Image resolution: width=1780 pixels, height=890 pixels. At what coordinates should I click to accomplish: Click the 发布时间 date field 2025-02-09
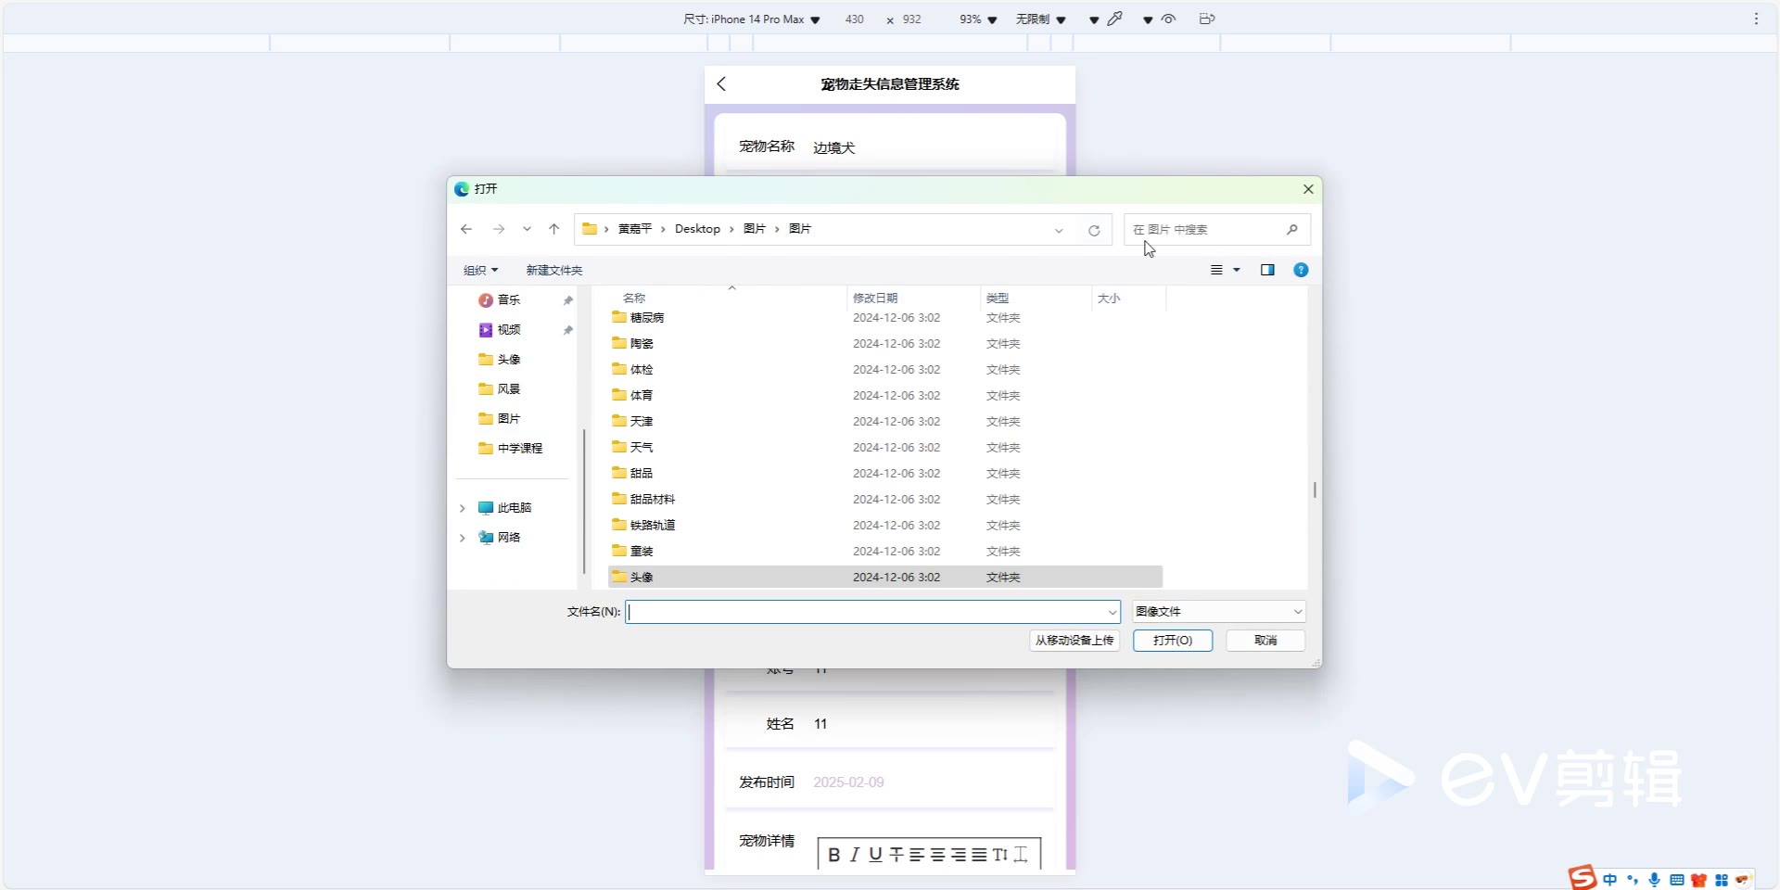pyautogui.click(x=848, y=782)
